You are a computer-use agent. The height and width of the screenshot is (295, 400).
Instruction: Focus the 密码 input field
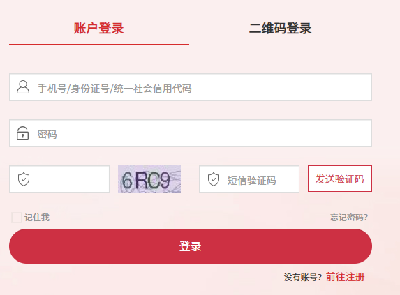pos(191,133)
